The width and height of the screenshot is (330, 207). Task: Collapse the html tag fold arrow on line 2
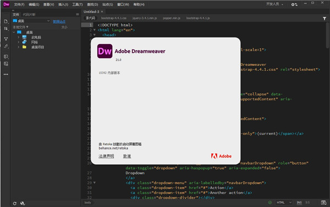95,30
